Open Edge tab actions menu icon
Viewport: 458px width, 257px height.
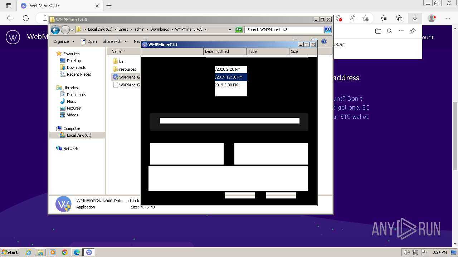(9, 6)
